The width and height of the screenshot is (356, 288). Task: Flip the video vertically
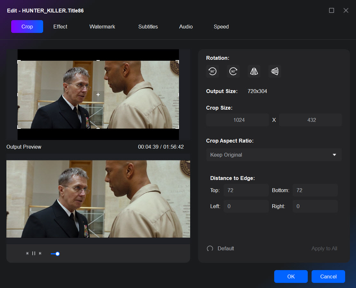[275, 71]
